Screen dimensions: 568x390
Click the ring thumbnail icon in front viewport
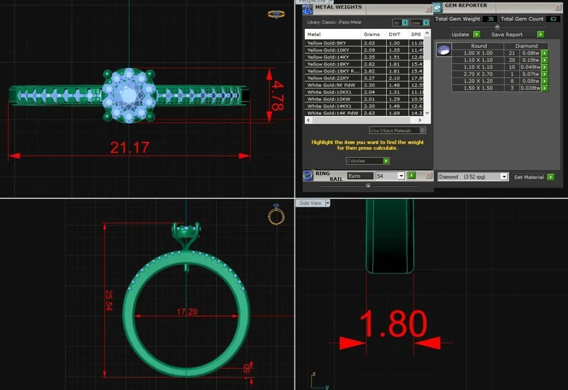[x=276, y=214]
